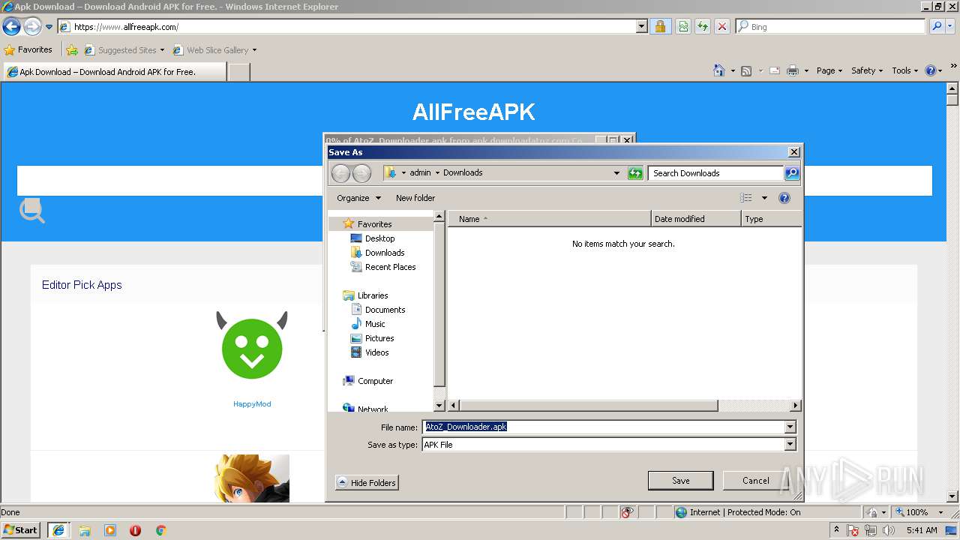Click the Cancel button

[755, 481]
